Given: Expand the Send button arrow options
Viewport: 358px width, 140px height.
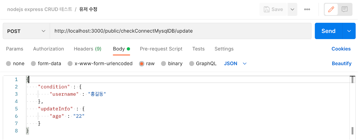Looking at the screenshot, I should point(349,31).
